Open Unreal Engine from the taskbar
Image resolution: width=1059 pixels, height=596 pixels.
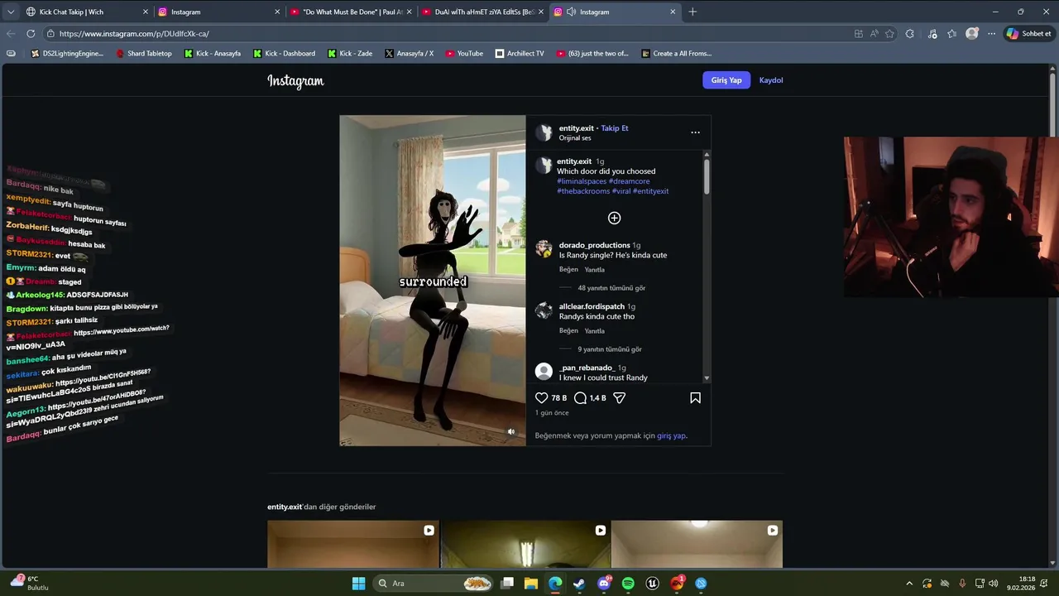click(652, 584)
